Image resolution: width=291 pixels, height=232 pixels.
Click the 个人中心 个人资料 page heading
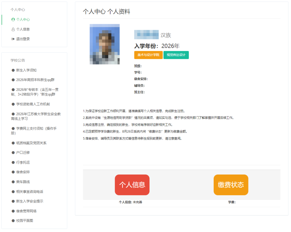click(x=106, y=12)
